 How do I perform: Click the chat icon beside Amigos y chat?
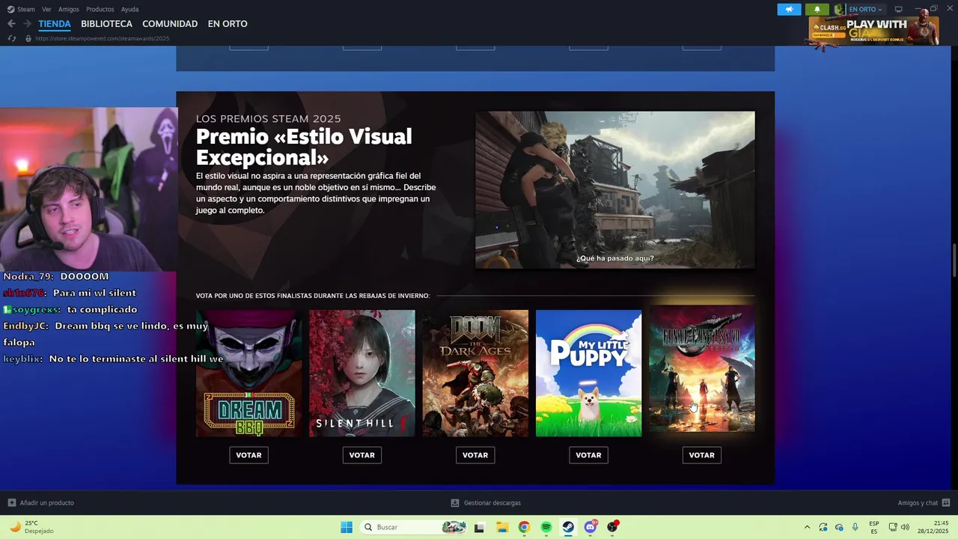[x=946, y=503]
